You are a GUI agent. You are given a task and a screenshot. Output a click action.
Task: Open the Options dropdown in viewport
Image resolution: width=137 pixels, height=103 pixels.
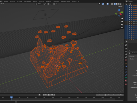pos(120,7)
